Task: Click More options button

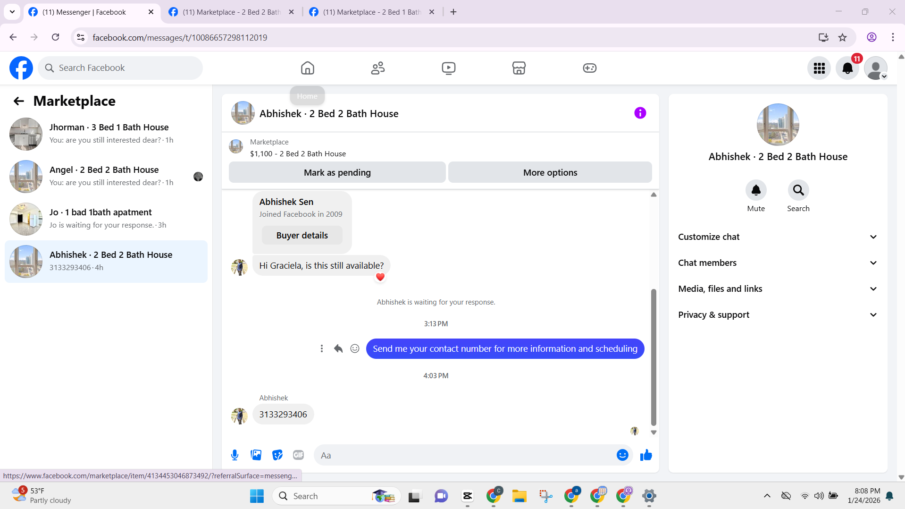Action: point(550,172)
